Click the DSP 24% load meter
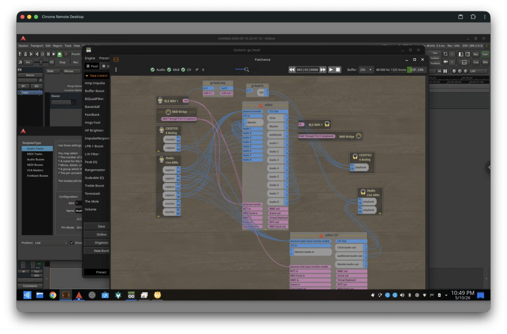The height and width of the screenshot is (334, 507). 416,69
